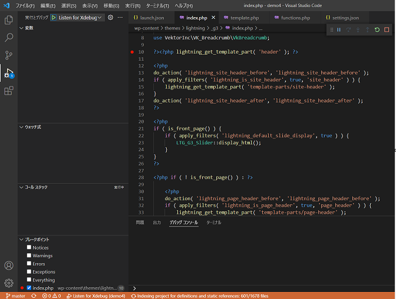The image size is (396, 299).
Task: Switch to the functions.php editor tab
Action: (x=295, y=18)
